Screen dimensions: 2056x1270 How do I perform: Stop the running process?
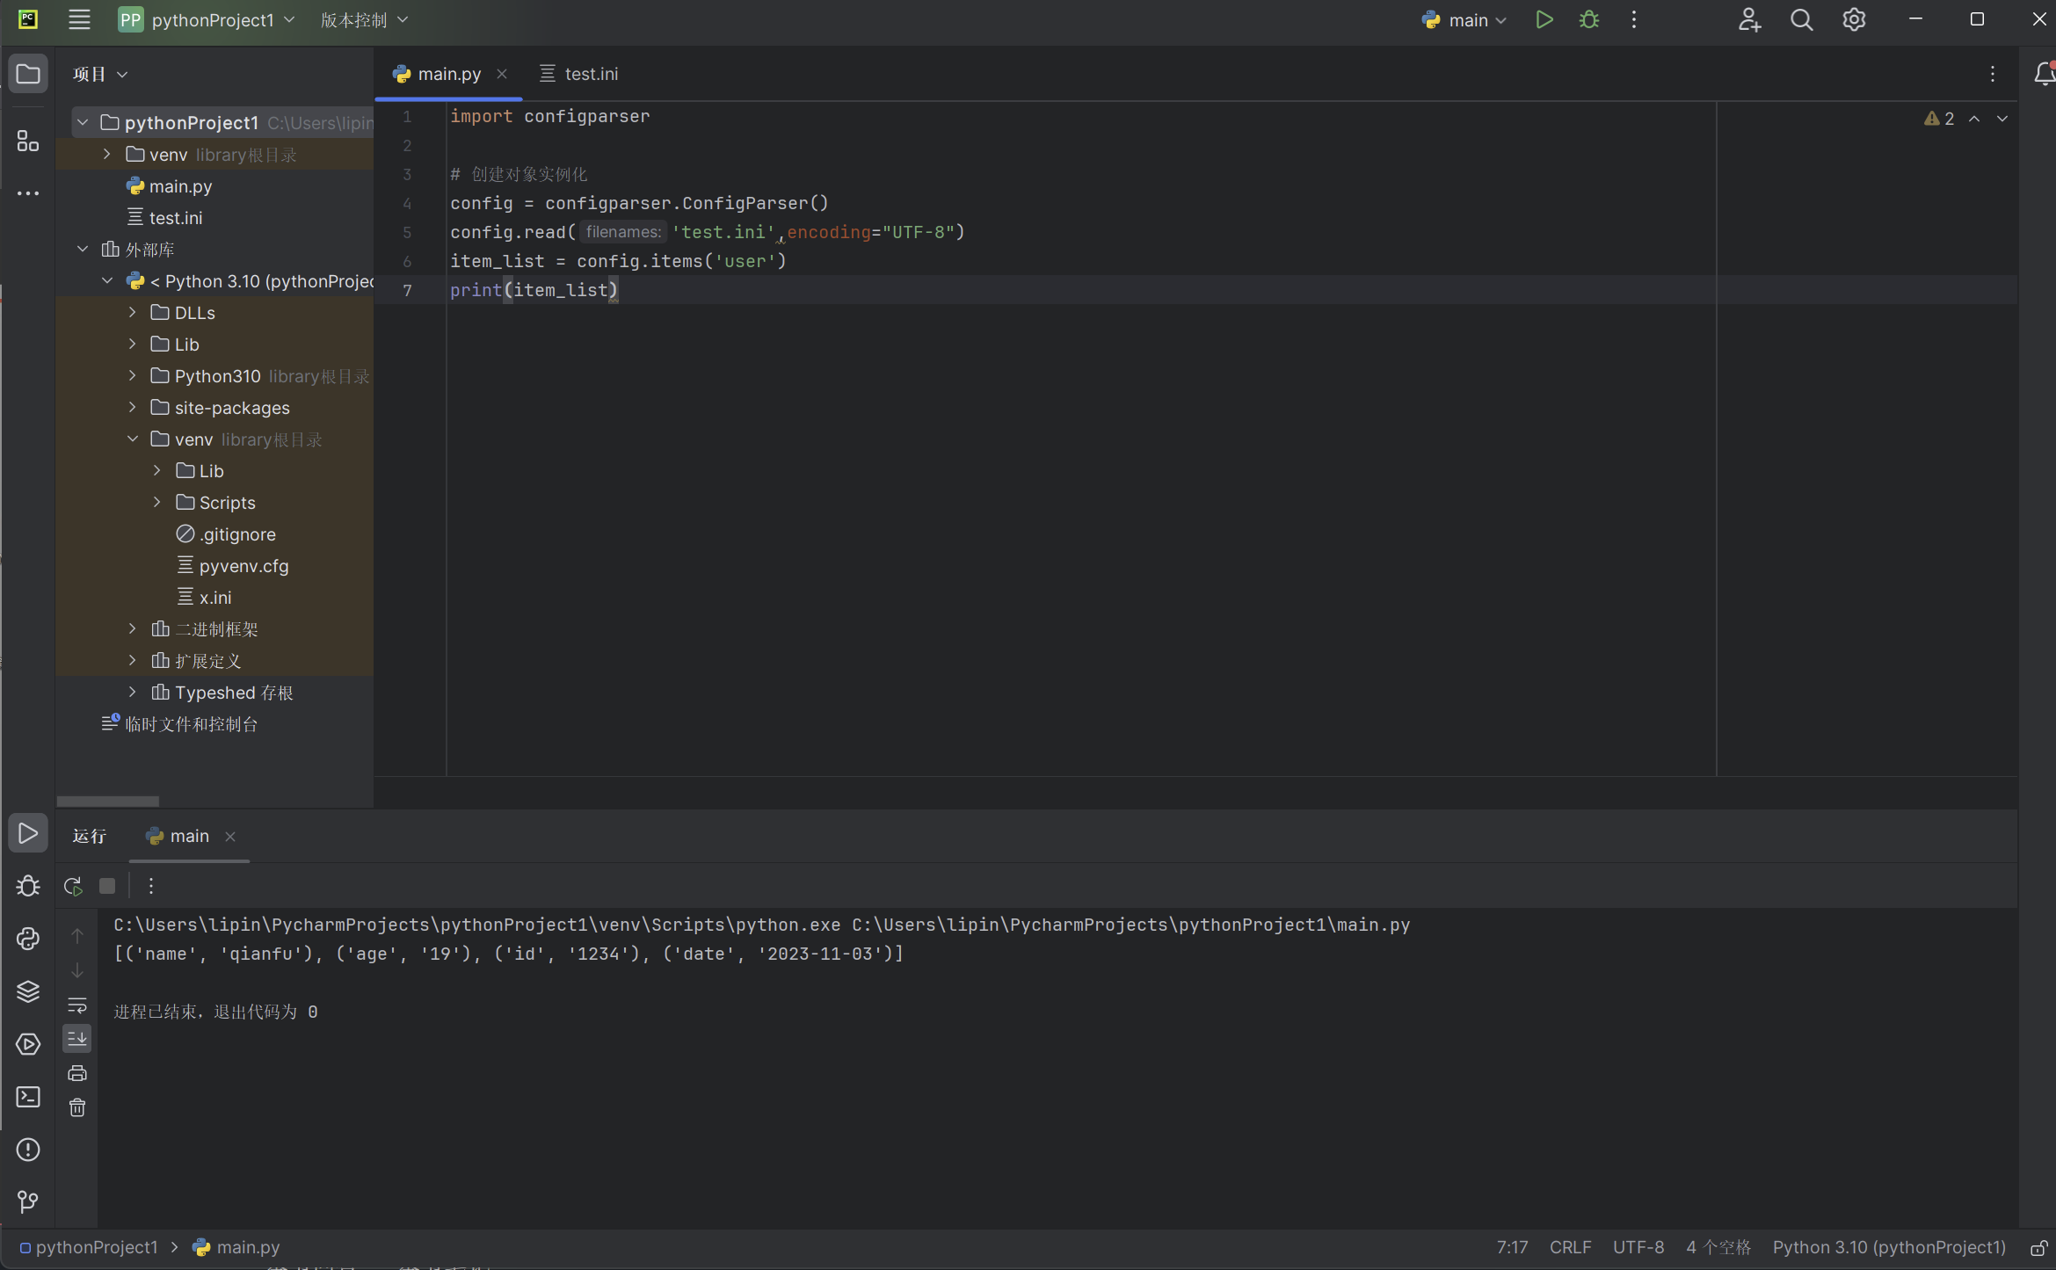coord(107,886)
